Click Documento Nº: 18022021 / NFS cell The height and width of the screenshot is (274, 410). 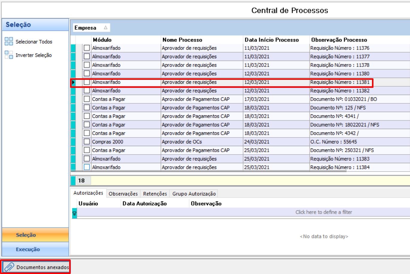tap(359, 125)
